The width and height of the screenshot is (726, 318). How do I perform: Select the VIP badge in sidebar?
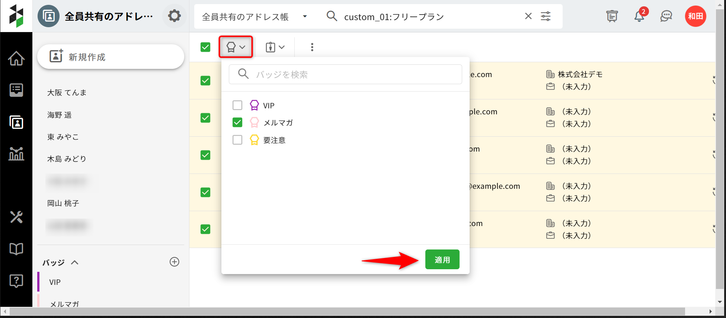coord(55,282)
